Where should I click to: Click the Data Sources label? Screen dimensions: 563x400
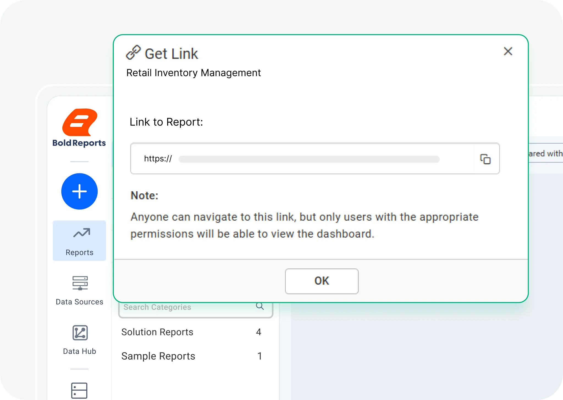point(79,302)
